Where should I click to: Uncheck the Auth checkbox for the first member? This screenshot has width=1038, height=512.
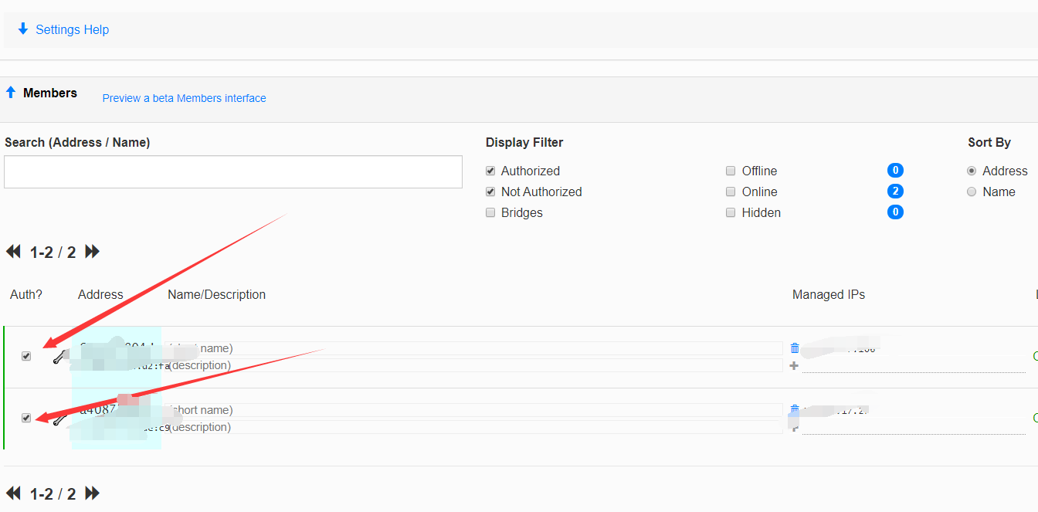point(26,356)
